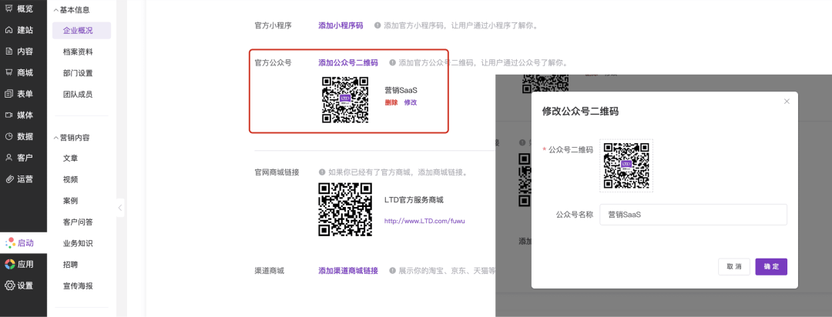Open the 设置 settings gear icon

point(9,285)
